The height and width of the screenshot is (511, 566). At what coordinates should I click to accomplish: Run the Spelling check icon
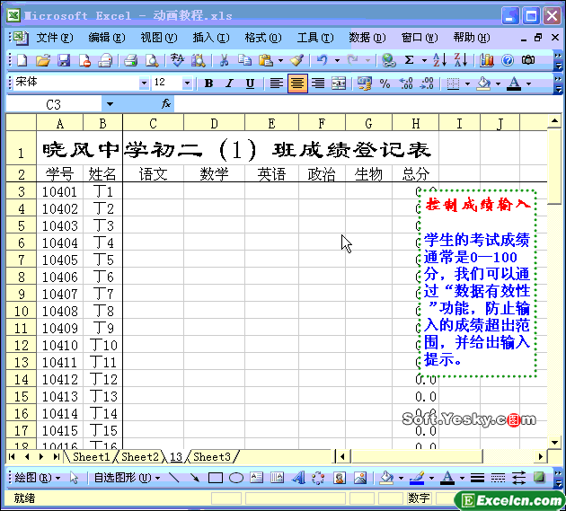click(x=177, y=60)
